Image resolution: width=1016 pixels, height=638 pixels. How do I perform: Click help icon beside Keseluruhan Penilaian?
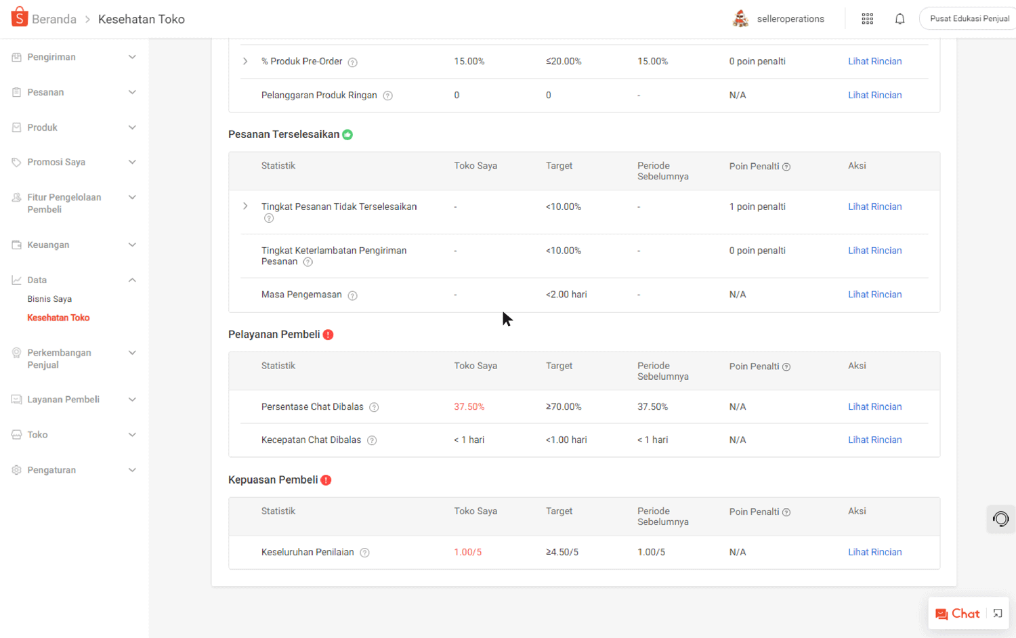click(x=364, y=553)
